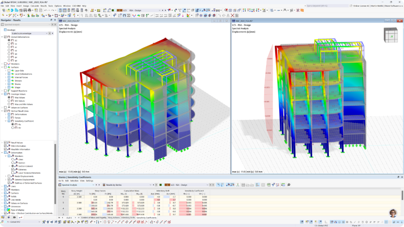Click the filter icon in Stories table toolbar
The width and height of the screenshot is (404, 227).
click(x=274, y=185)
